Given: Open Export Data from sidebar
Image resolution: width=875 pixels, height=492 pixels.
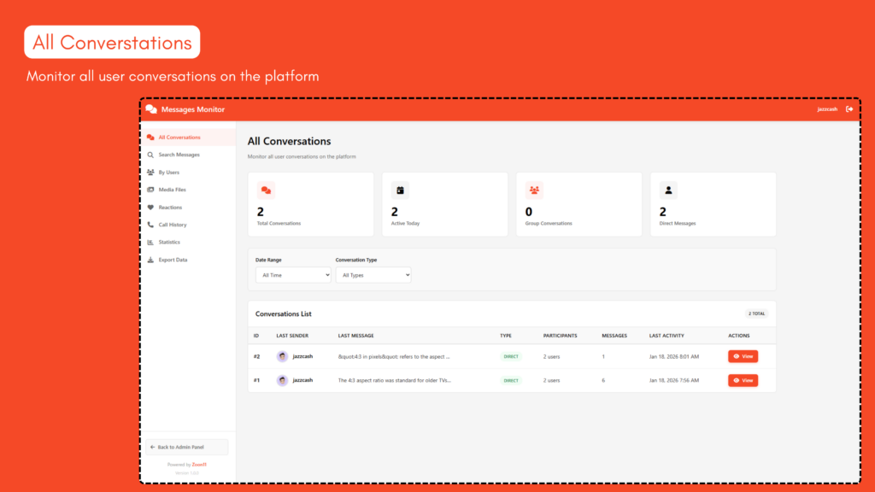Looking at the screenshot, I should pyautogui.click(x=173, y=260).
